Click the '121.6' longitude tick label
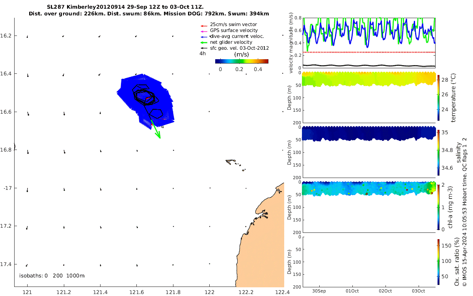This screenshot has width=473, height=296. tap(136, 292)
